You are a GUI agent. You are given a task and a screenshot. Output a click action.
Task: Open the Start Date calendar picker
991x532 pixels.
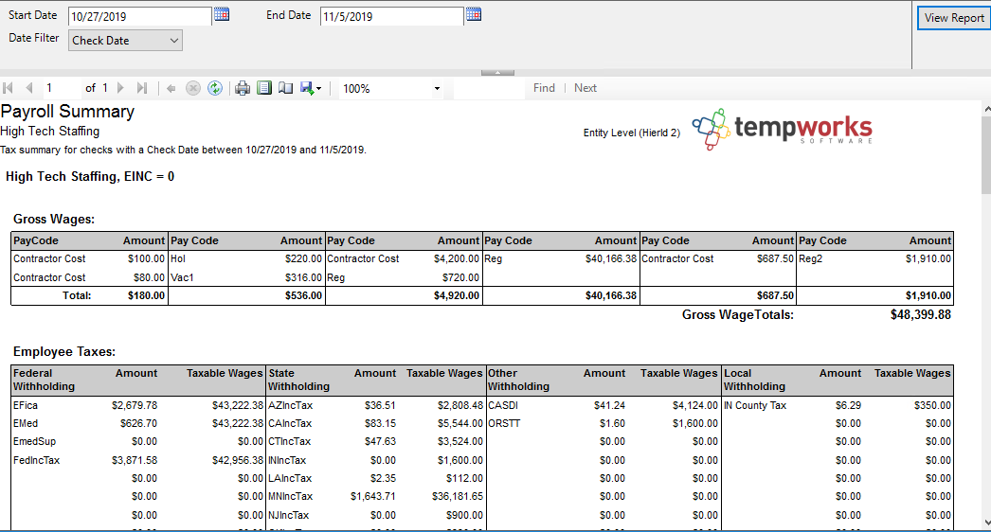point(222,14)
